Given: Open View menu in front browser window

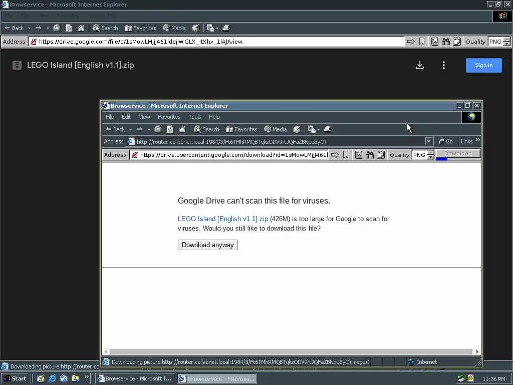Looking at the screenshot, I should point(144,117).
